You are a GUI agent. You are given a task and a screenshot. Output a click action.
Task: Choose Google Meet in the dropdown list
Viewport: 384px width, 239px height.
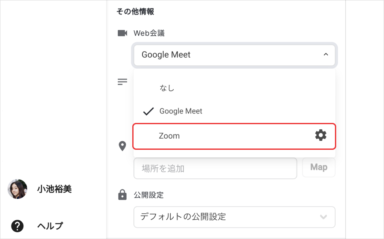234,111
